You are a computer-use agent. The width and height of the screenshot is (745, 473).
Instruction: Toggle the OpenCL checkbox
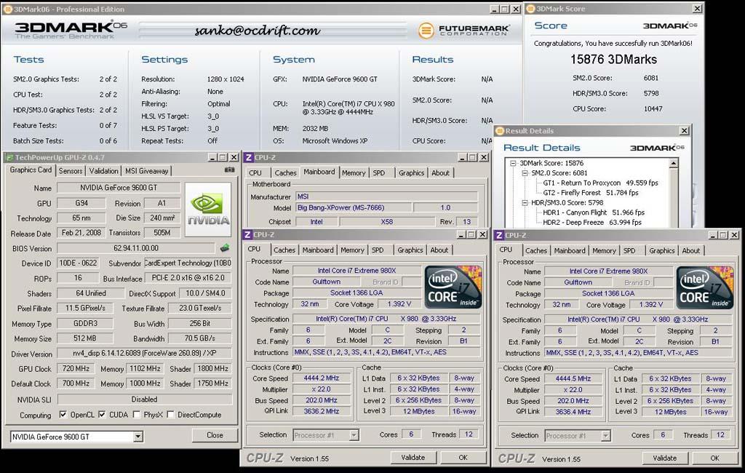point(63,415)
